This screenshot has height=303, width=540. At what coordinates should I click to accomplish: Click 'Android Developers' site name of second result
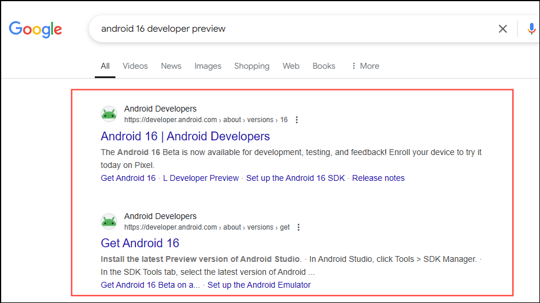(x=160, y=217)
